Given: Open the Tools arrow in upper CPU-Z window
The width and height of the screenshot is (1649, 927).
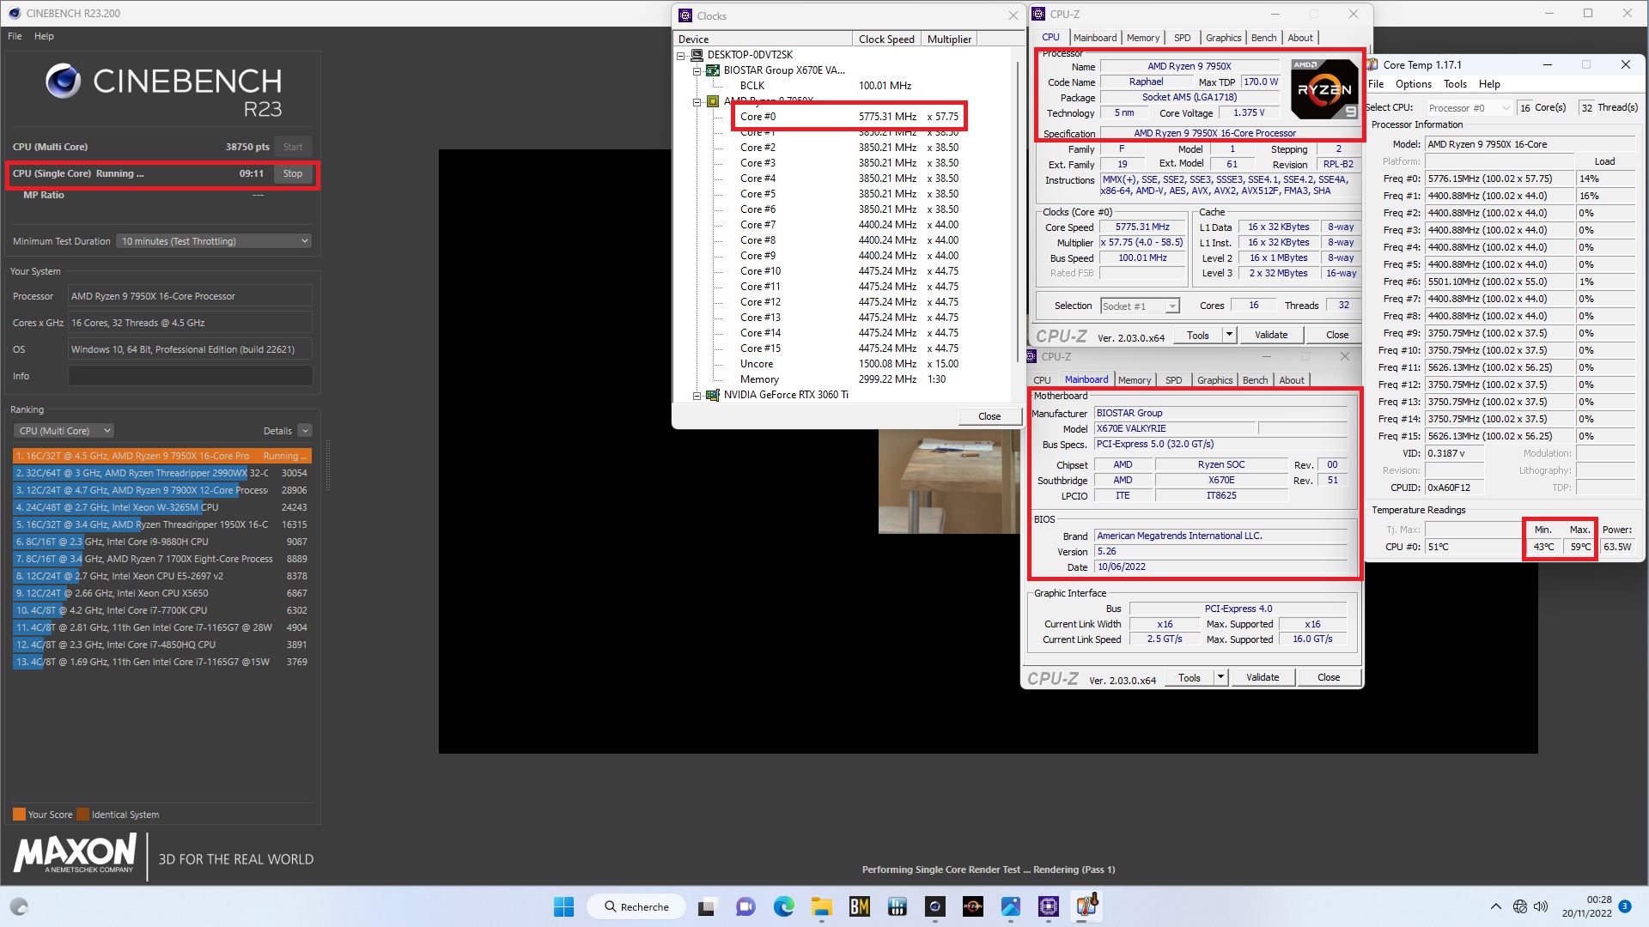Looking at the screenshot, I should point(1229,335).
